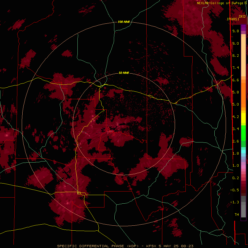Click the 3.4 value on color scale
This screenshot has height=248, width=248.
236,129
